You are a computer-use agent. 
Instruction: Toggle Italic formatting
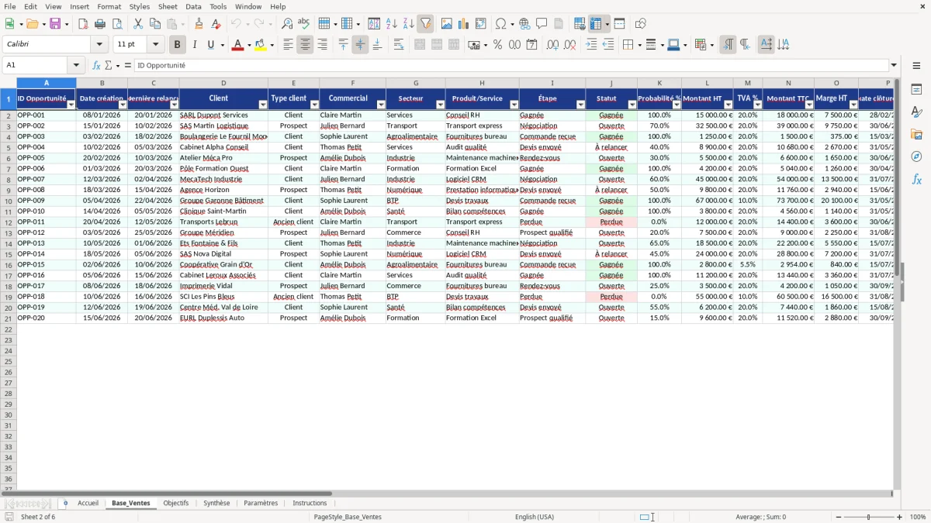194,45
